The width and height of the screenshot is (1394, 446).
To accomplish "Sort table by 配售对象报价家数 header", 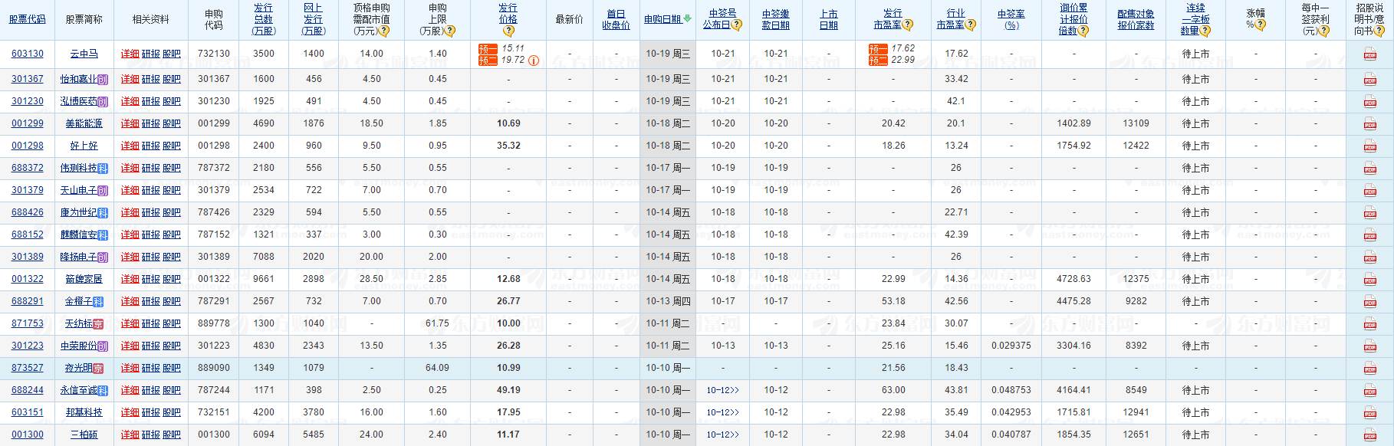I will pos(1136,20).
